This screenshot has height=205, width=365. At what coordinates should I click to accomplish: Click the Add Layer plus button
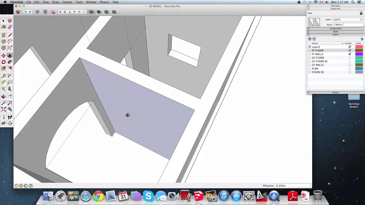(310, 39)
